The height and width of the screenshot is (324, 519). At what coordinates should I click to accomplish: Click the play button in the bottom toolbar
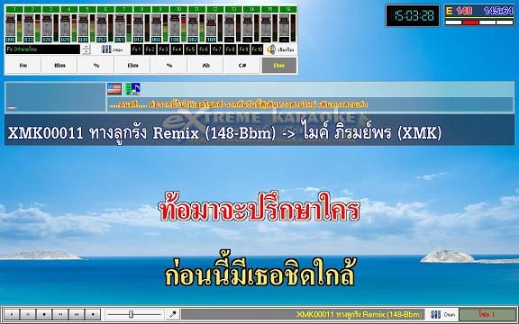click(x=12, y=314)
